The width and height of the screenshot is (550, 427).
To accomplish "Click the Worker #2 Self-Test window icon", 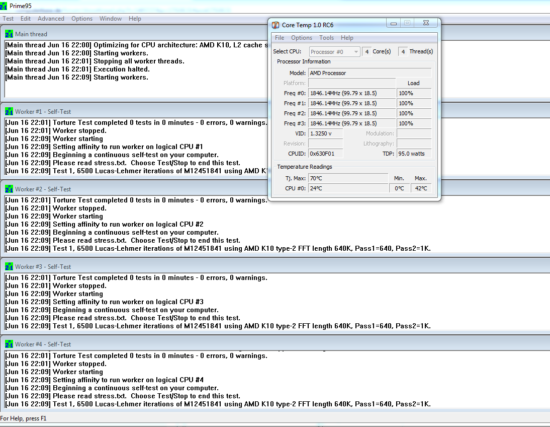I will [x=9, y=189].
